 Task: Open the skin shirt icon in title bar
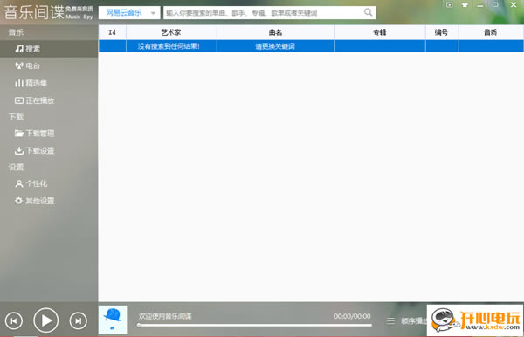[465, 4]
